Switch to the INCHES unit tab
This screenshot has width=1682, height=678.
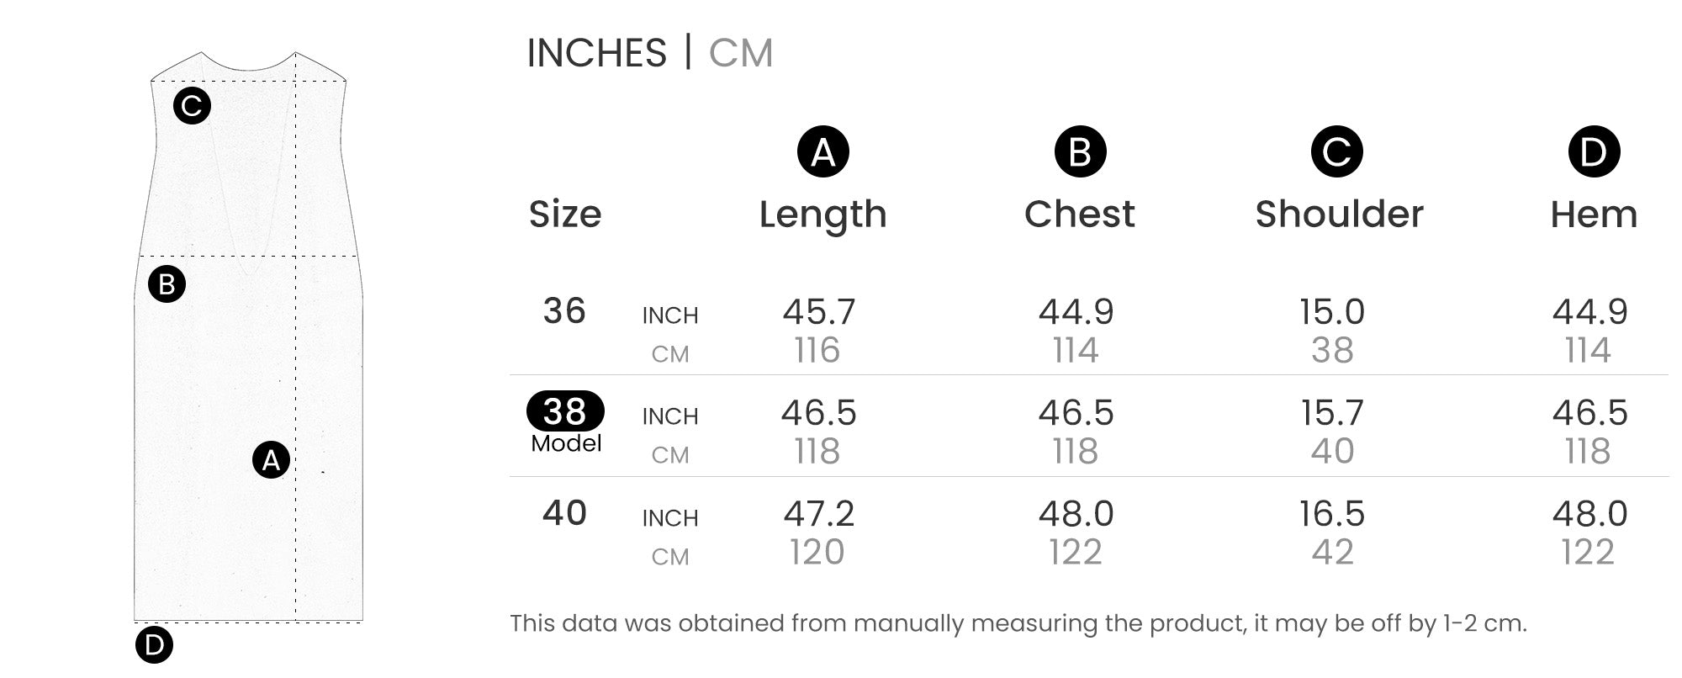pos(596,53)
